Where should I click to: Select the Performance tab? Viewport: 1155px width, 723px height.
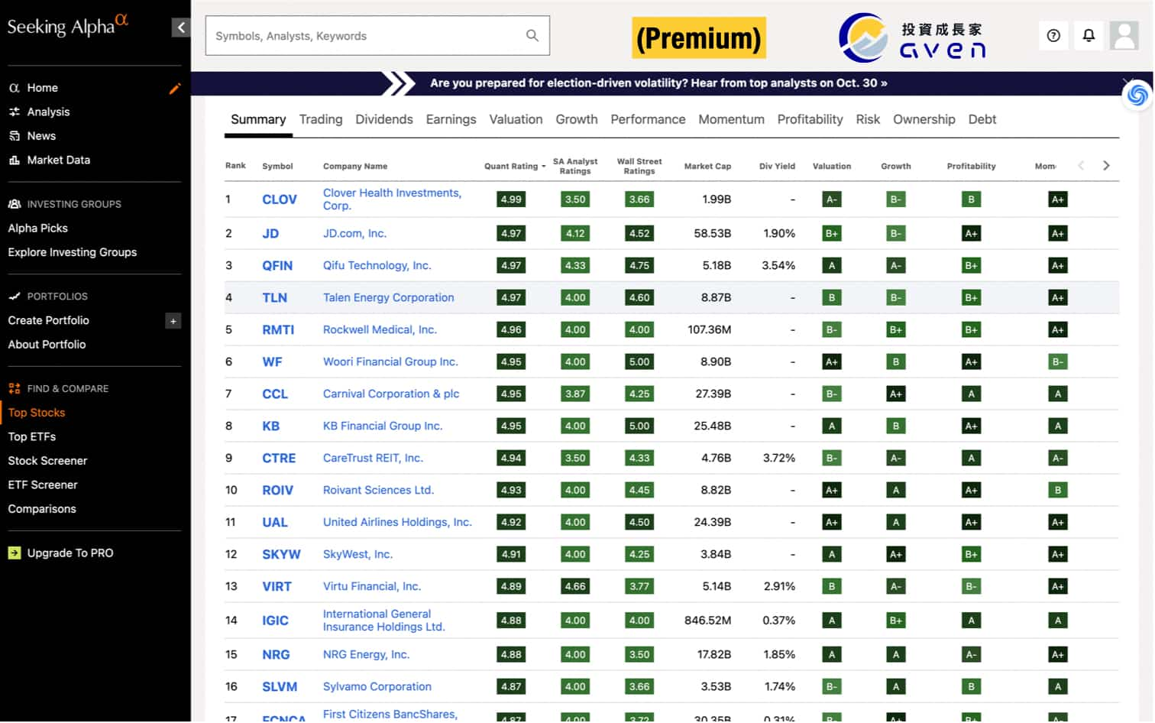coord(648,119)
